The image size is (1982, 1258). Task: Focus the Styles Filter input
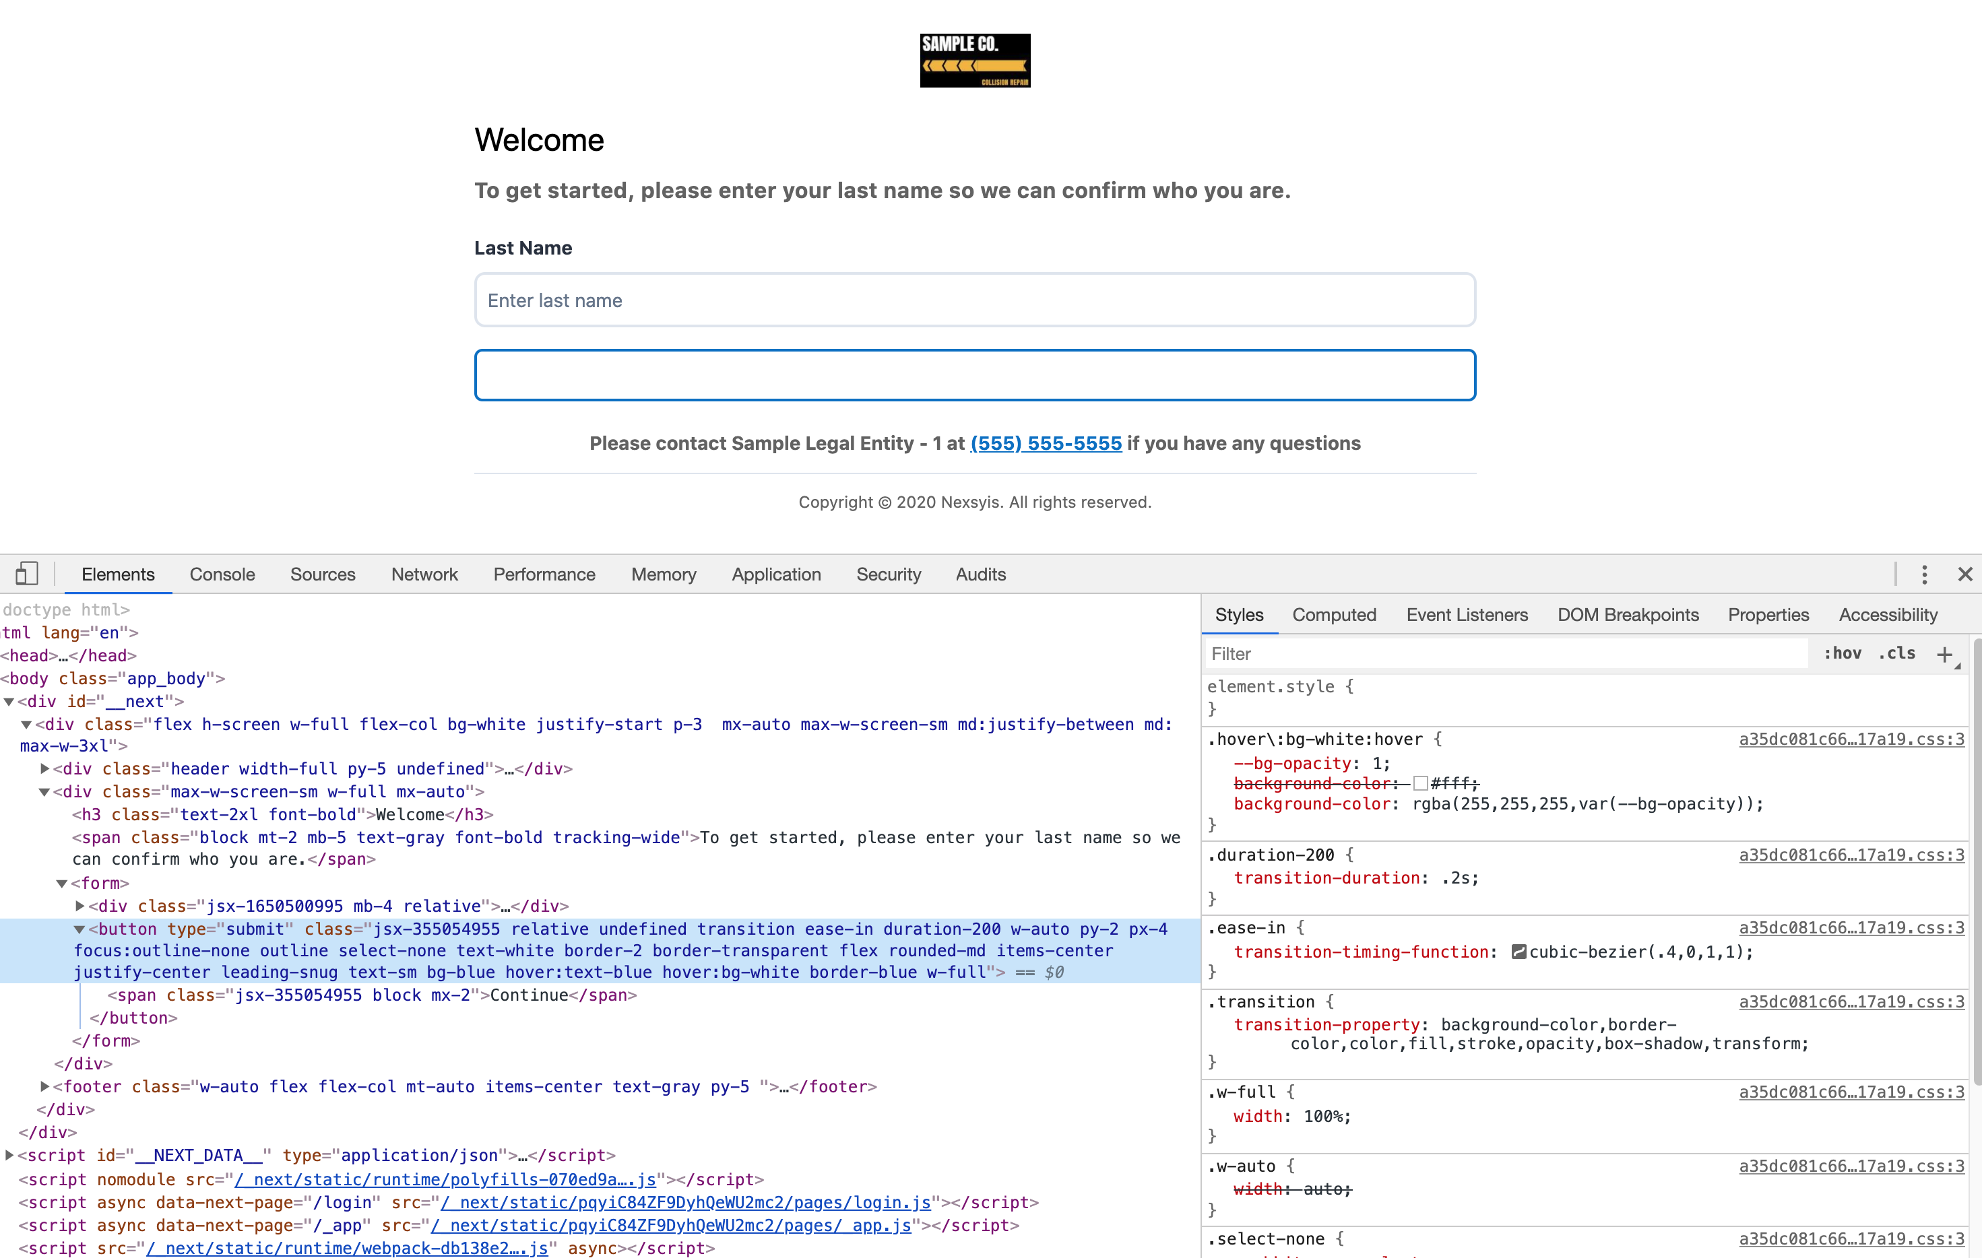pos(1506,654)
